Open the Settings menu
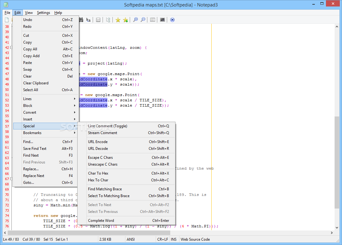The height and width of the screenshot is (245, 342). 43,13
